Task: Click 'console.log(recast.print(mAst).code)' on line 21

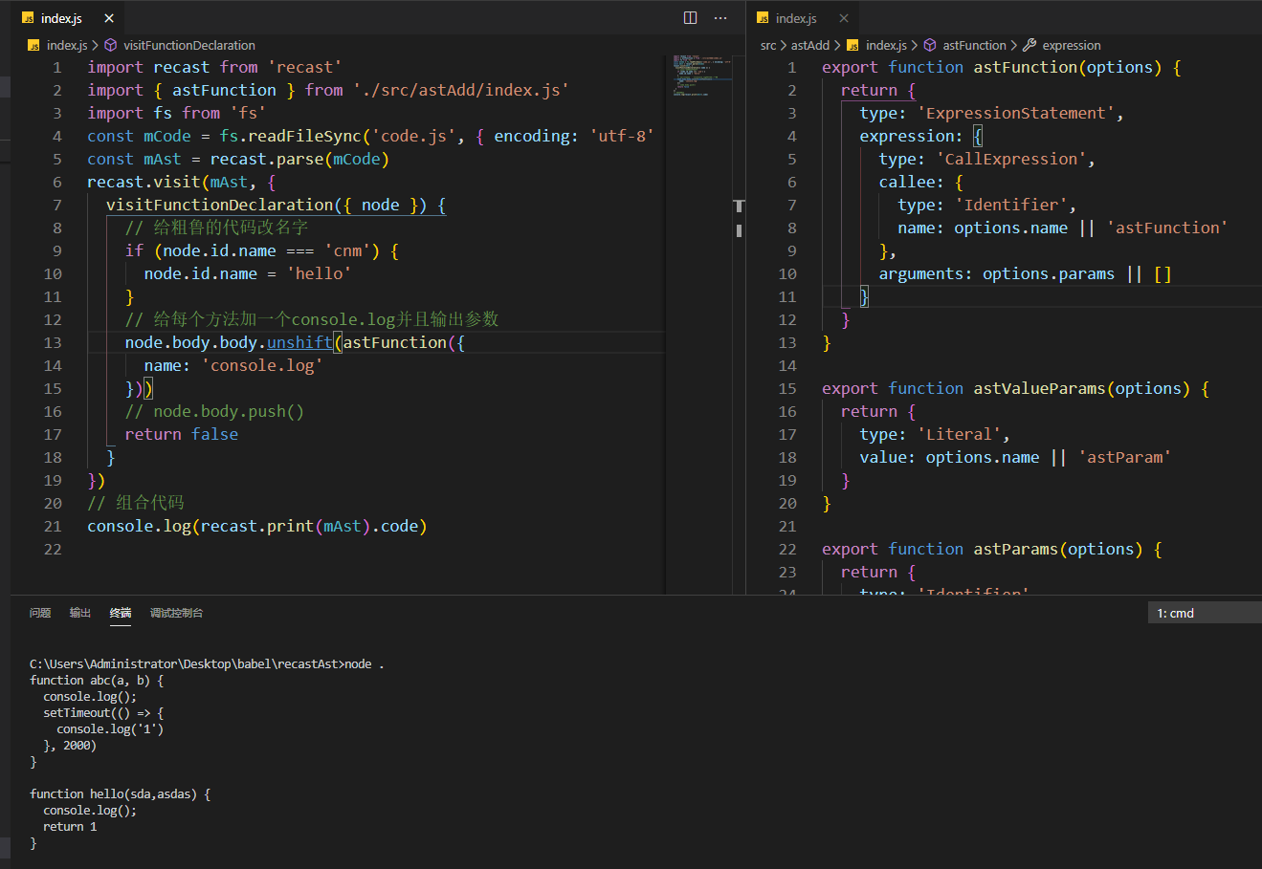Action: pos(257,526)
